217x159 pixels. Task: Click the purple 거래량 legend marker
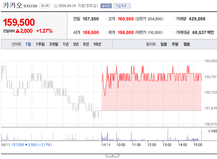pyautogui.click(x=209, y=131)
